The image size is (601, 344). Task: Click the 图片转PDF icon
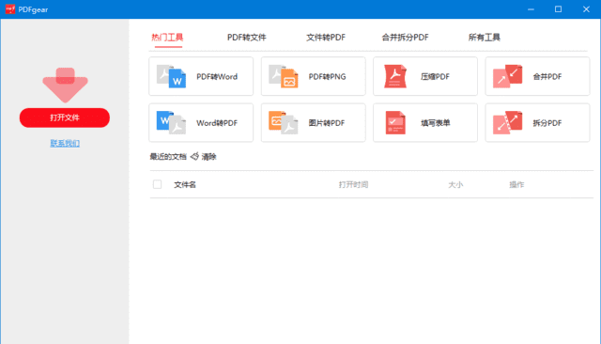[x=284, y=123]
